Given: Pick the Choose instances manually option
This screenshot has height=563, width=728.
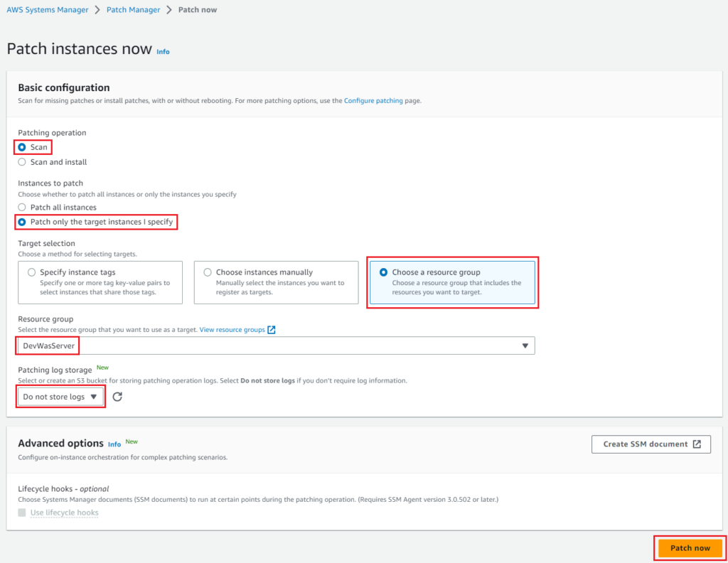Looking at the screenshot, I should click(x=208, y=272).
